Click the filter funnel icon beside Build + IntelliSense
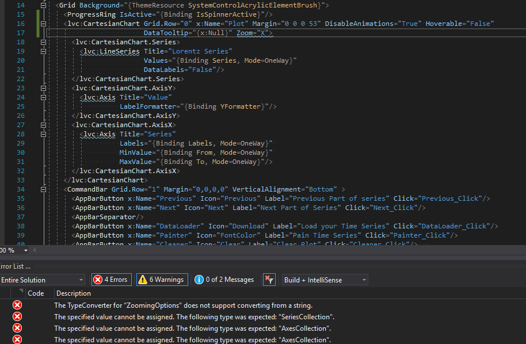Screen dimensions: 526x344 tap(269, 279)
